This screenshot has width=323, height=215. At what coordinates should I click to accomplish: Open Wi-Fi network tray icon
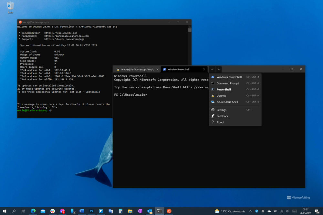(282, 211)
